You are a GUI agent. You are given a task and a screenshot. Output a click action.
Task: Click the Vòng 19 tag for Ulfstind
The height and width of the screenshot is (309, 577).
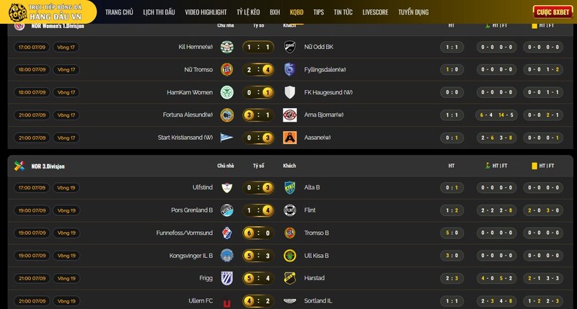(66, 188)
